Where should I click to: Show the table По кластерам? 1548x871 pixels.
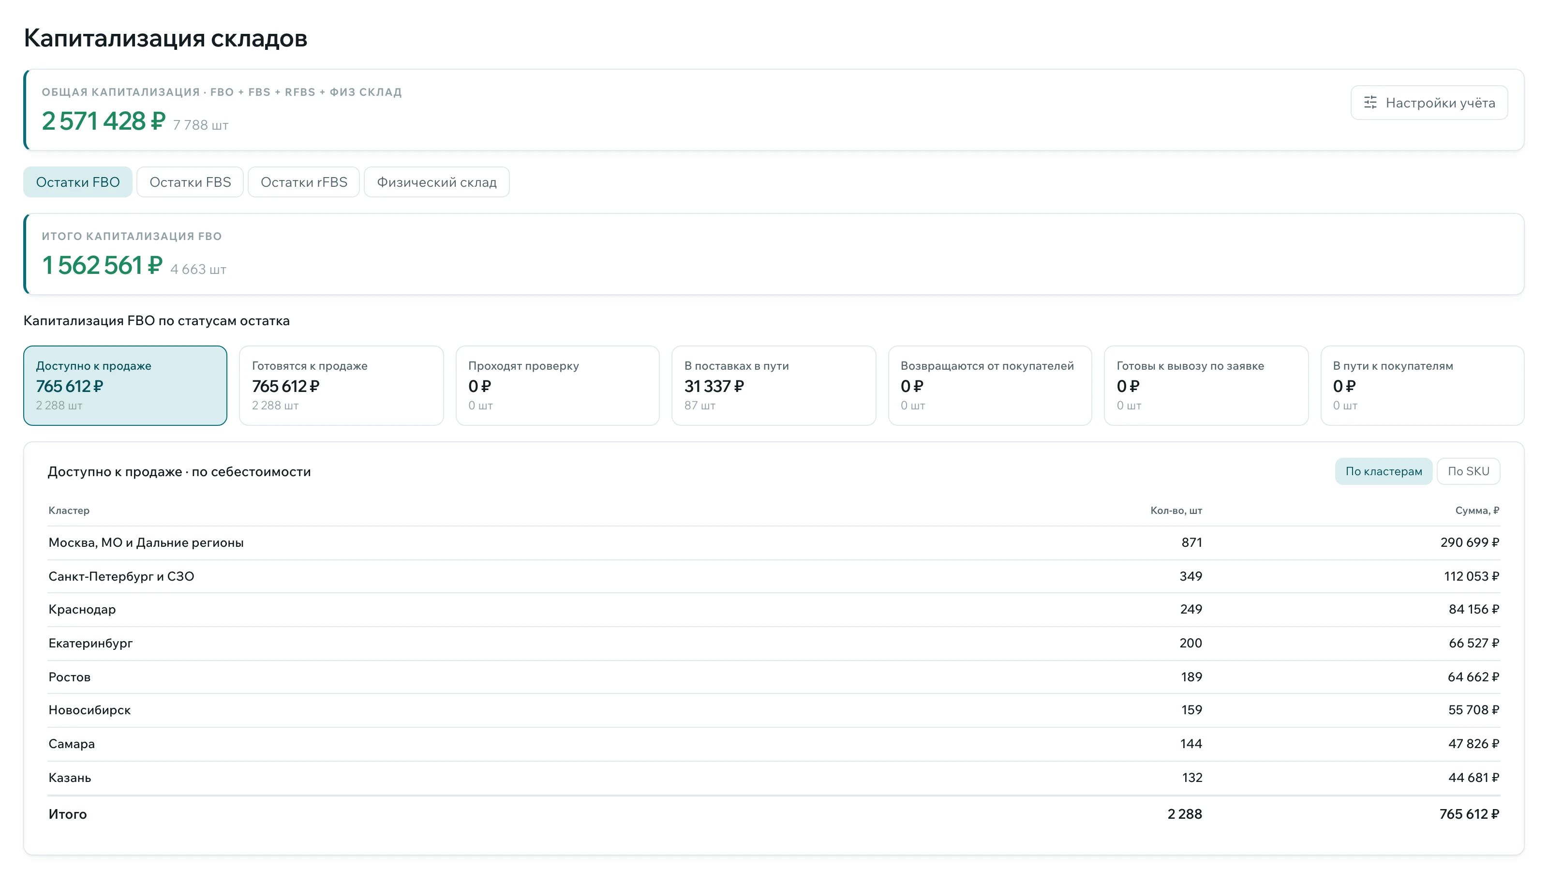point(1384,471)
